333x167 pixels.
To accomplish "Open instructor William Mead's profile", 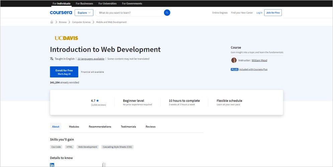I will pos(259,60).
